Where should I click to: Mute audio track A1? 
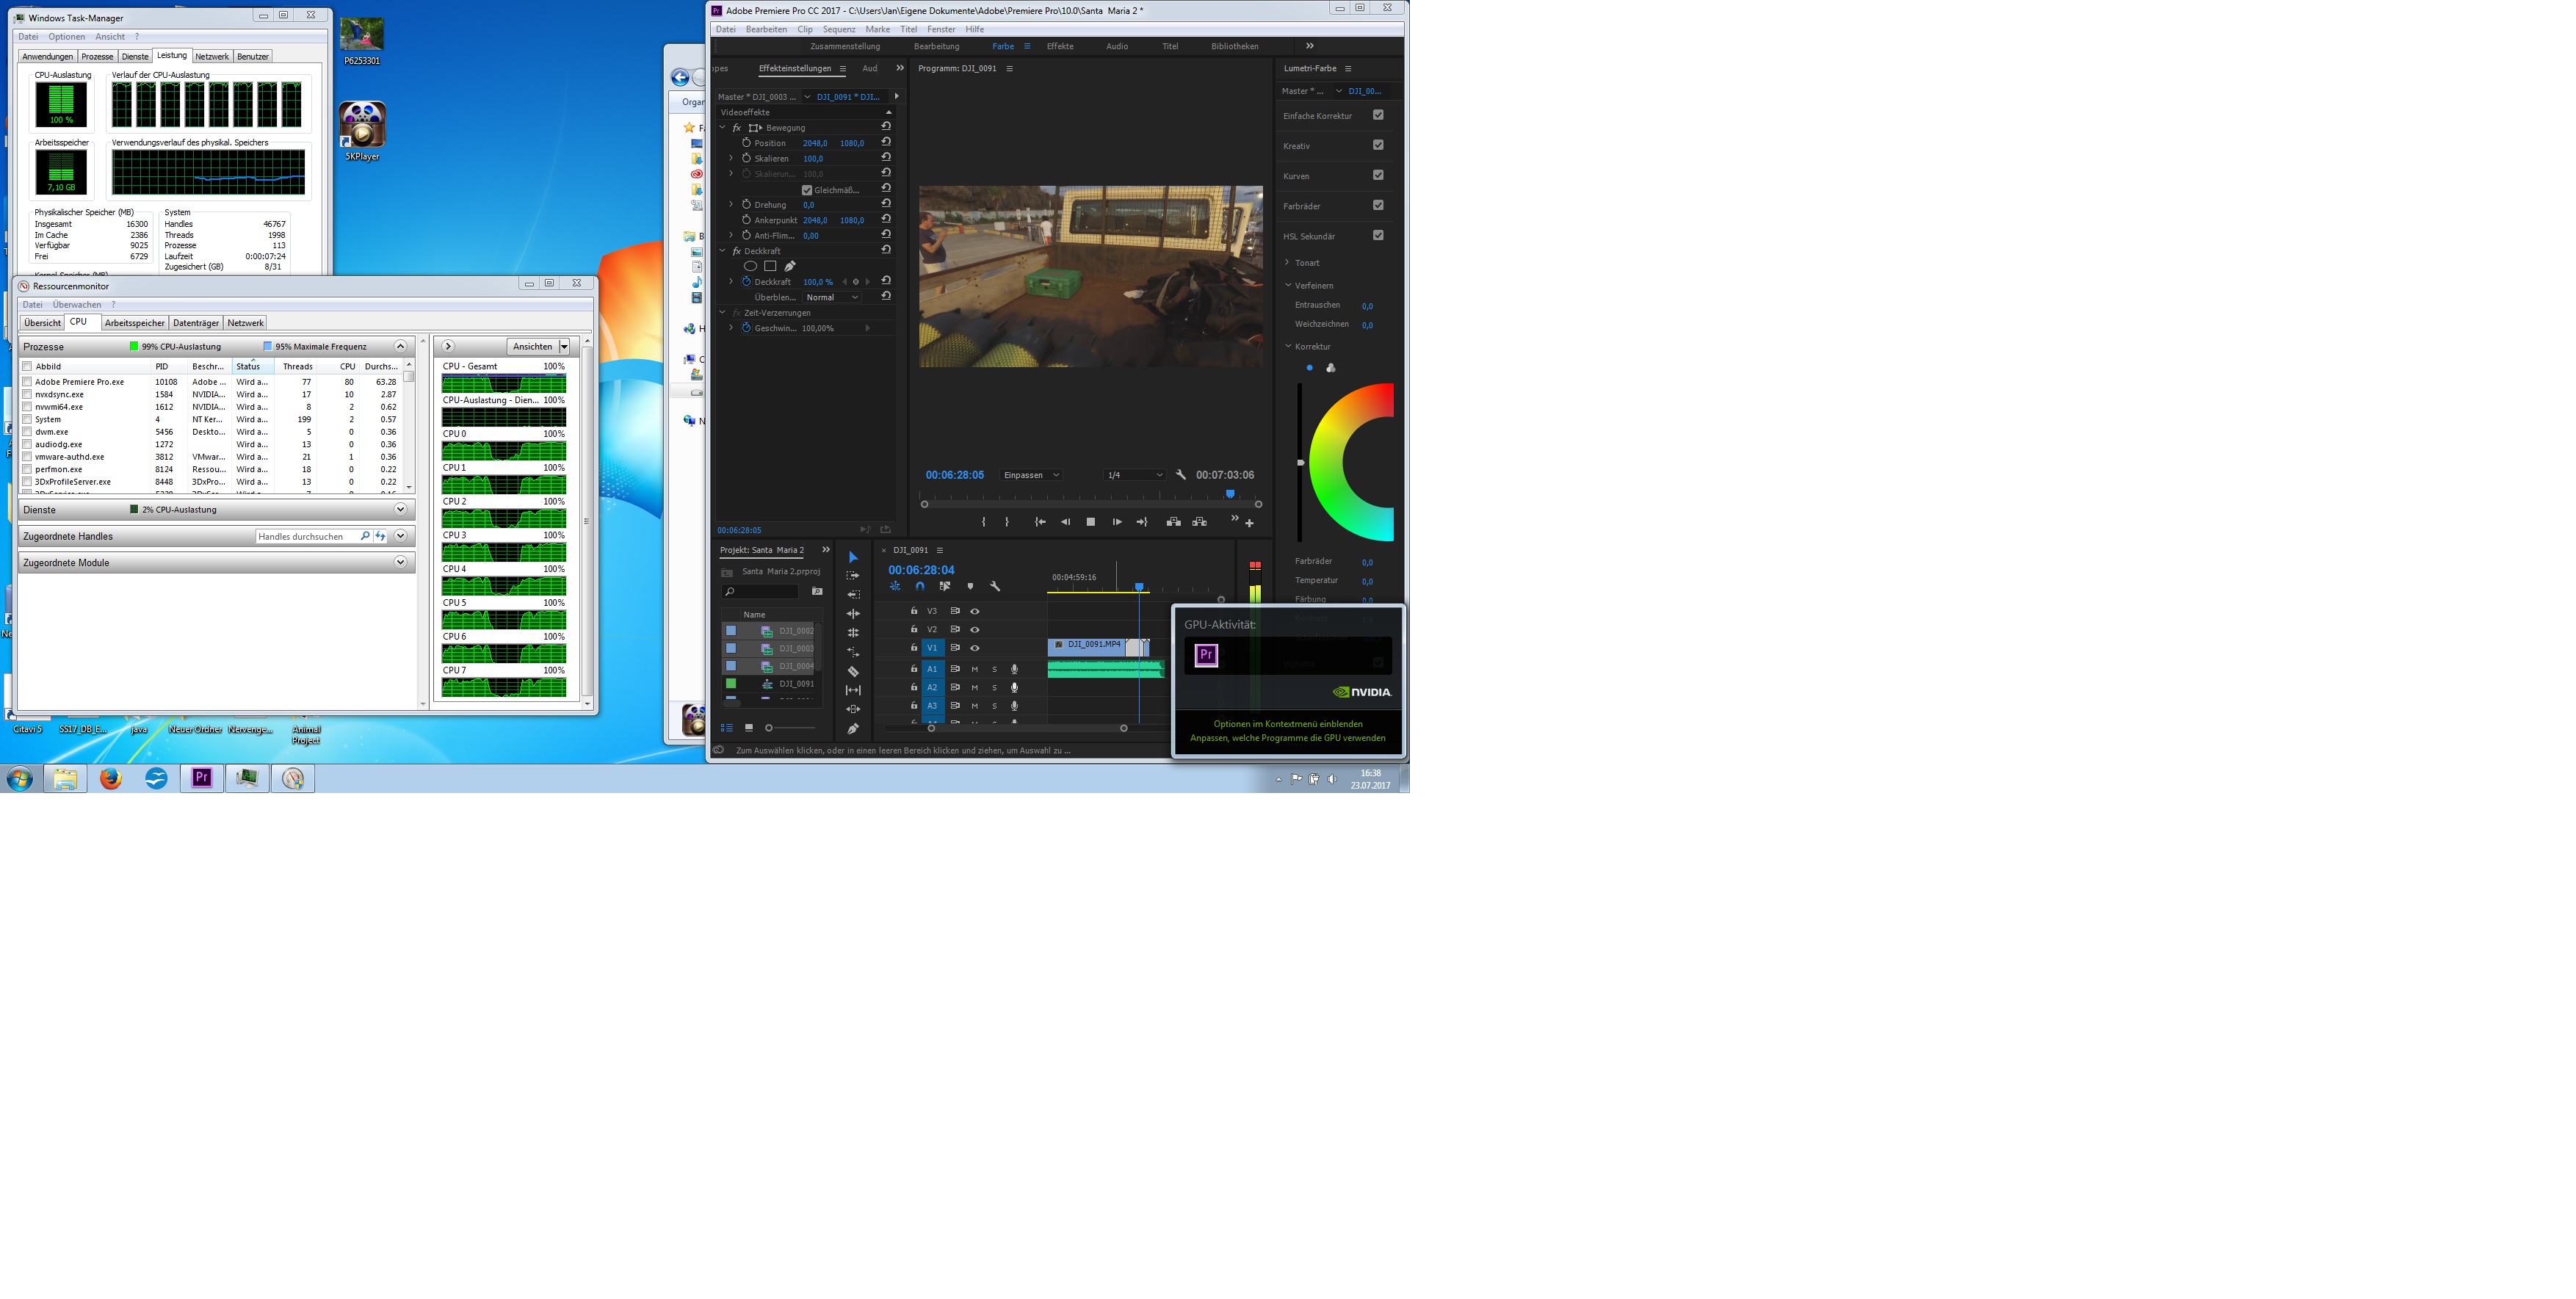975,668
